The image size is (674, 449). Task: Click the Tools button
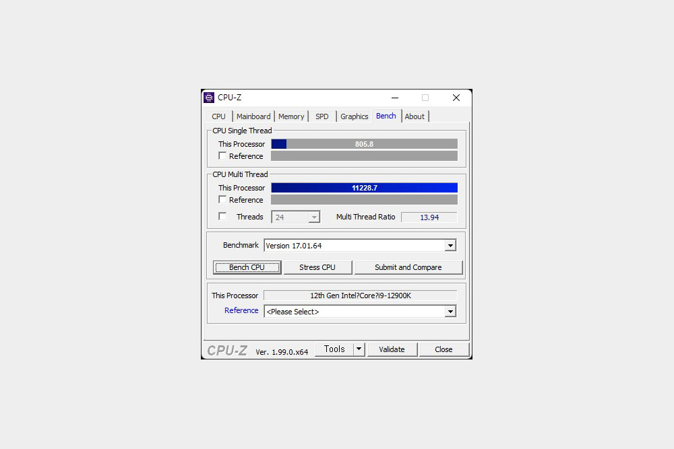pyautogui.click(x=334, y=349)
